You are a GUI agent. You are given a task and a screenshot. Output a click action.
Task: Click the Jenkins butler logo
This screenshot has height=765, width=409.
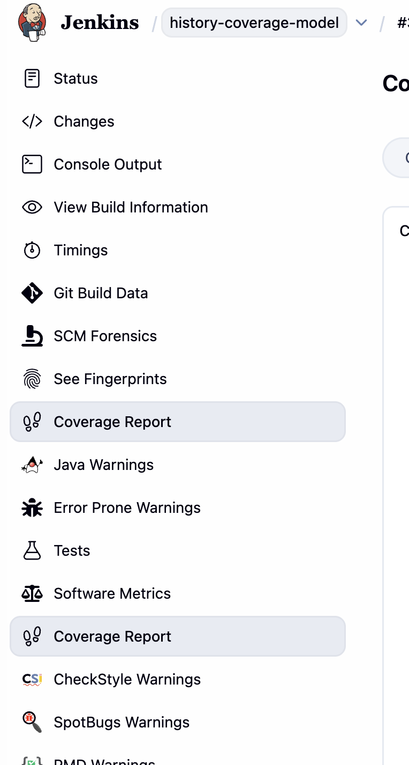coord(32,23)
